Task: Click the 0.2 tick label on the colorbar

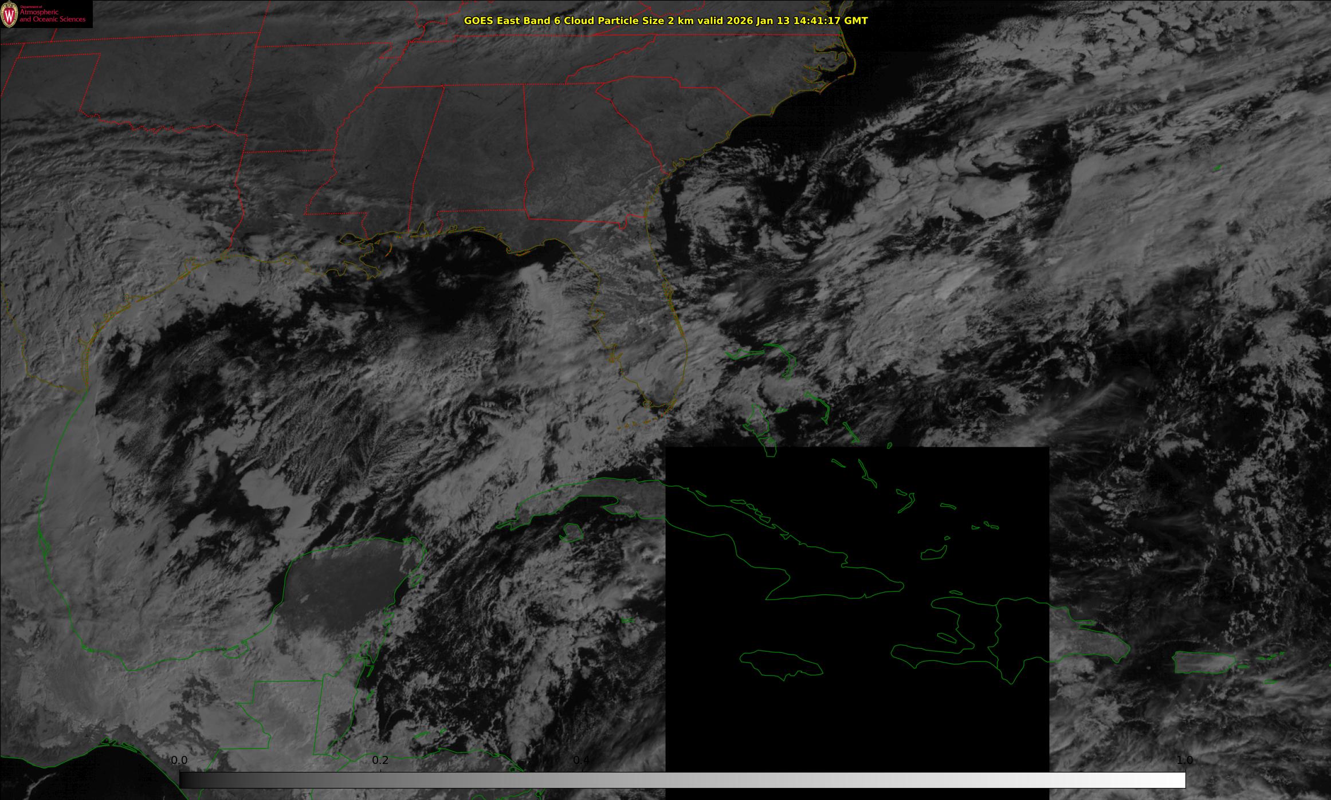Action: pos(380,760)
